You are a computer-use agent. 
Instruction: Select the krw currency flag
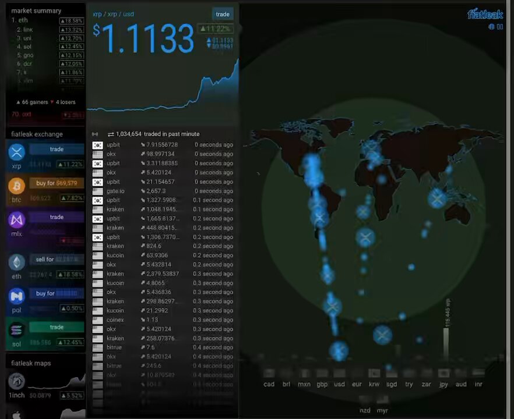click(x=374, y=373)
